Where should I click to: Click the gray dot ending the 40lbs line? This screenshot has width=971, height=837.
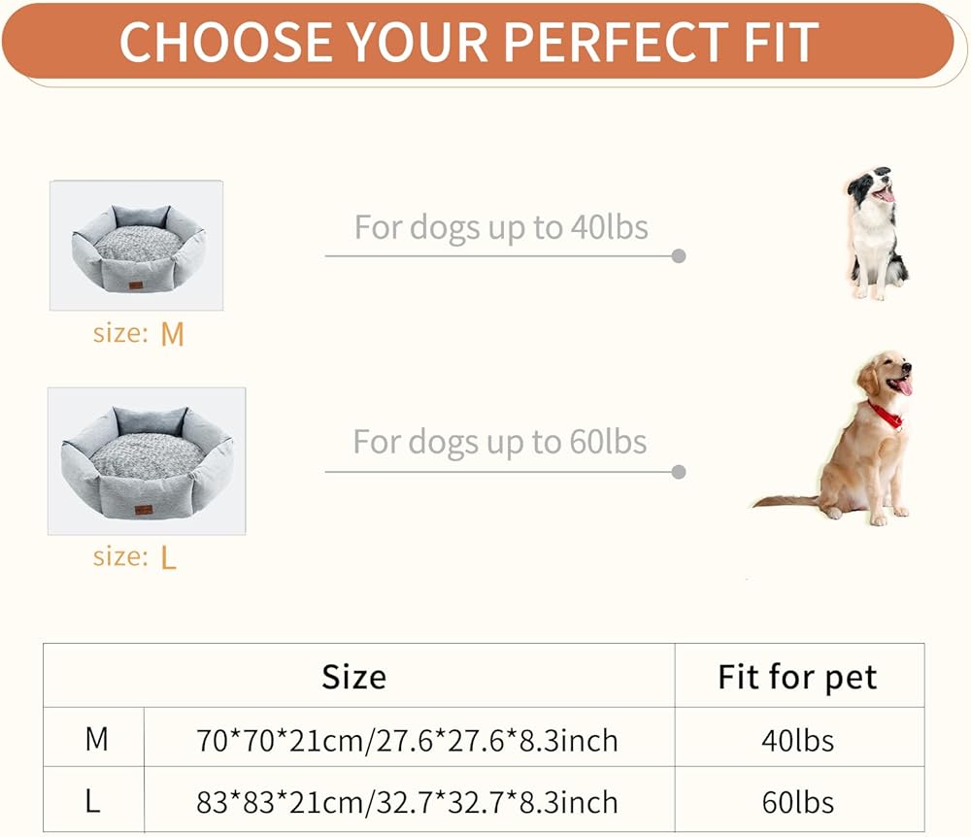pyautogui.click(x=679, y=256)
